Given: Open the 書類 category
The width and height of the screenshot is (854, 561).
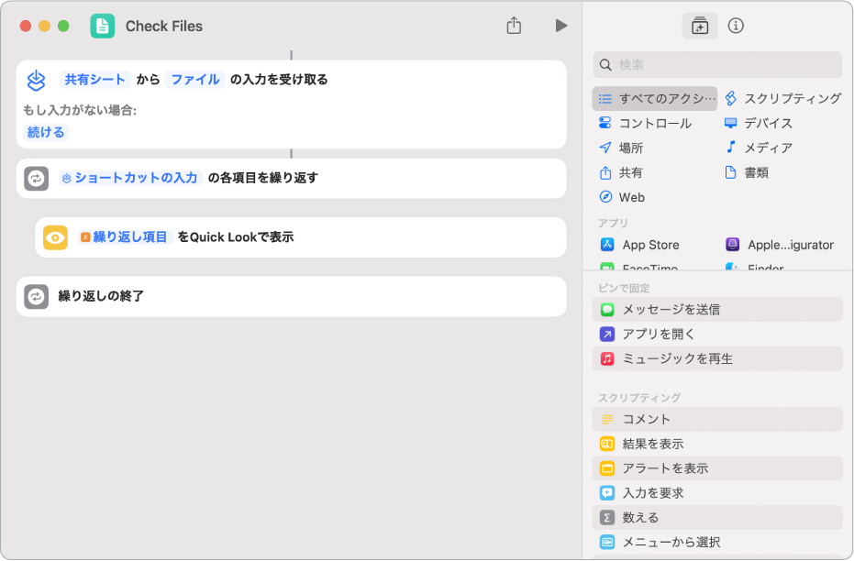Looking at the screenshot, I should 746,172.
